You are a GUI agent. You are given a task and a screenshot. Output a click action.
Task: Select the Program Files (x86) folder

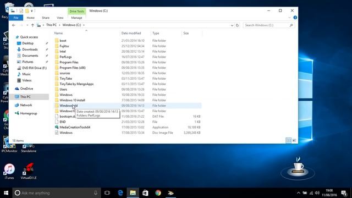click(x=73, y=68)
